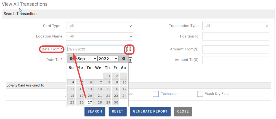
Task: Open the Location Name dropdown
Action: point(99,36)
